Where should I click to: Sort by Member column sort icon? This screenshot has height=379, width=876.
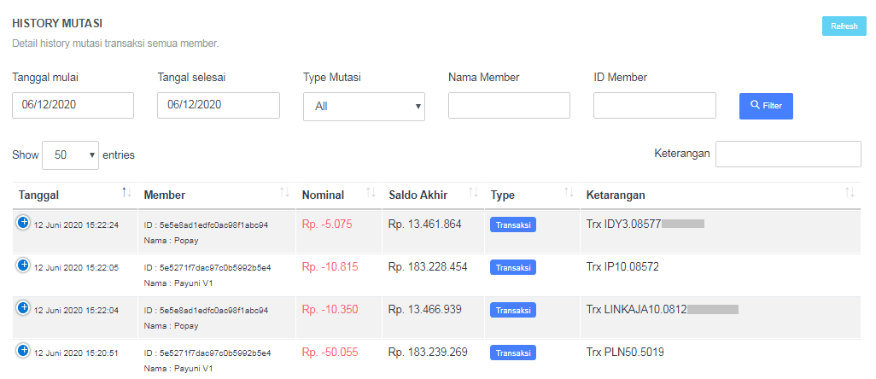click(284, 194)
